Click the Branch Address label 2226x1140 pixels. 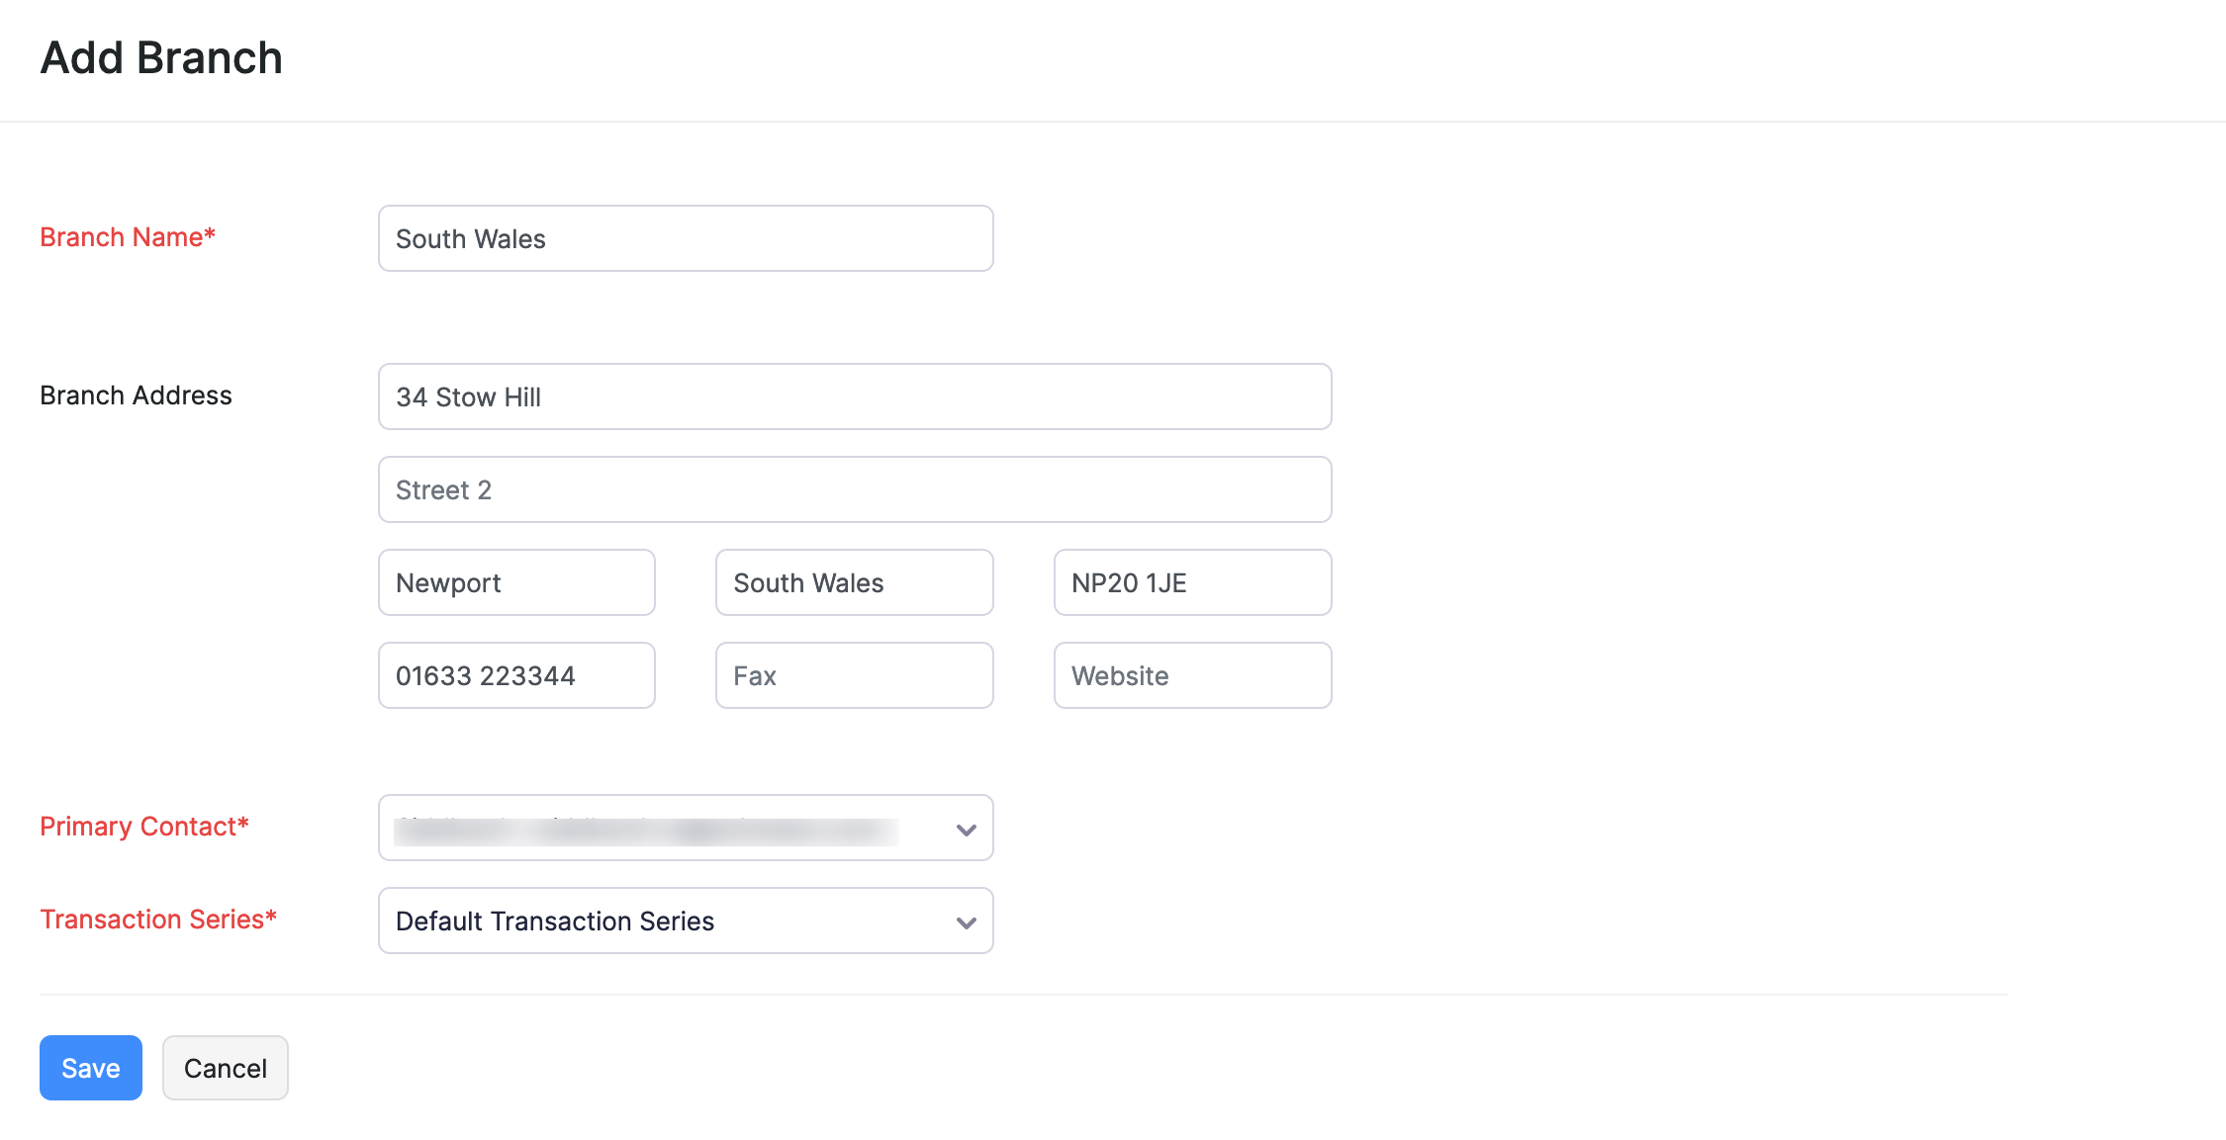click(136, 395)
